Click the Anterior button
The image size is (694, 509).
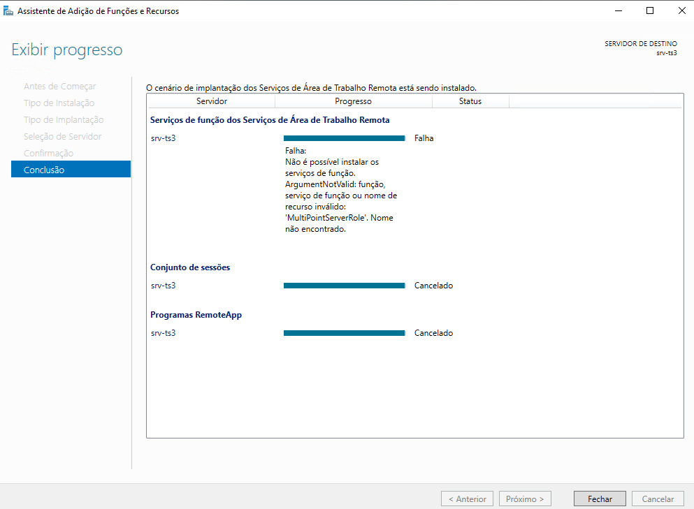tap(467, 498)
